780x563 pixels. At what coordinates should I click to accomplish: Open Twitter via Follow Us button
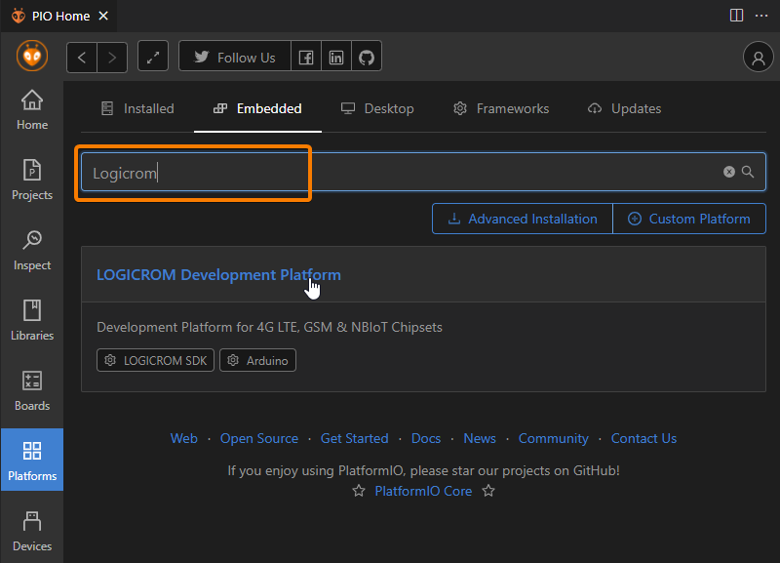coord(235,58)
